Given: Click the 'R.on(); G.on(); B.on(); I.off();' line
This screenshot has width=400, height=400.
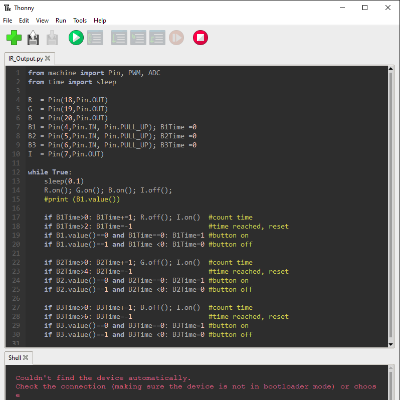Looking at the screenshot, I should pyautogui.click(x=108, y=190).
